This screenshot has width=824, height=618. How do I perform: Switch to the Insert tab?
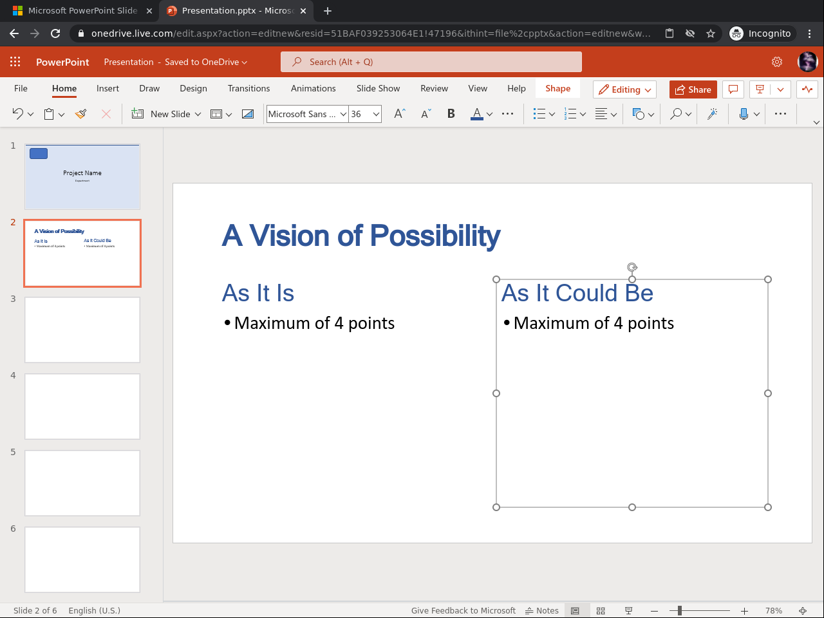108,88
